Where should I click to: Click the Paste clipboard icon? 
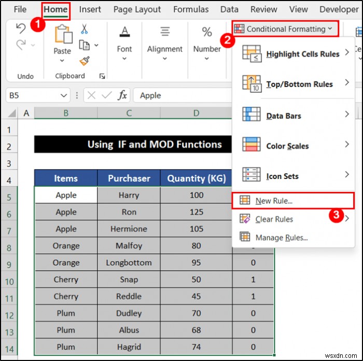point(63,34)
